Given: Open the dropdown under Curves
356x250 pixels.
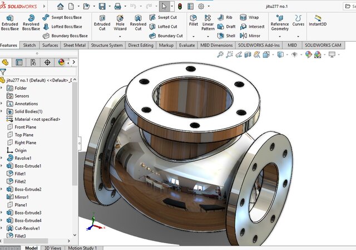Looking at the screenshot, I should [x=298, y=36].
